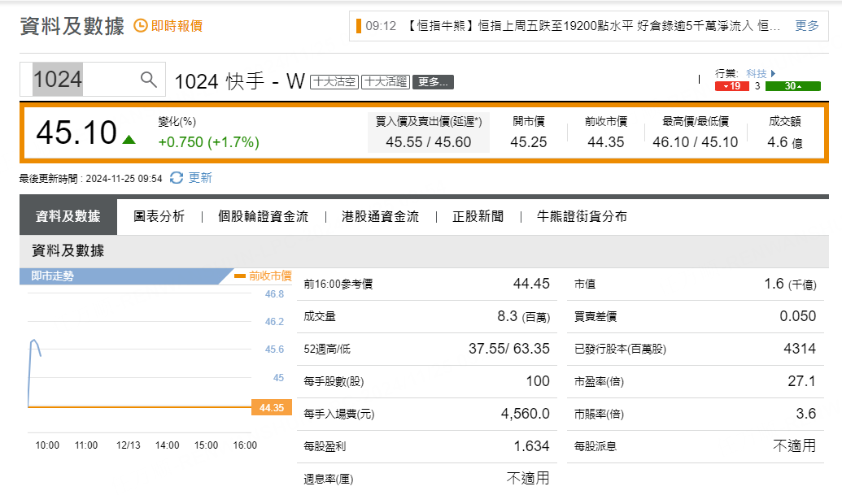Click the 市盈率 value 27.1
This screenshot has width=842, height=495.
tap(801, 381)
